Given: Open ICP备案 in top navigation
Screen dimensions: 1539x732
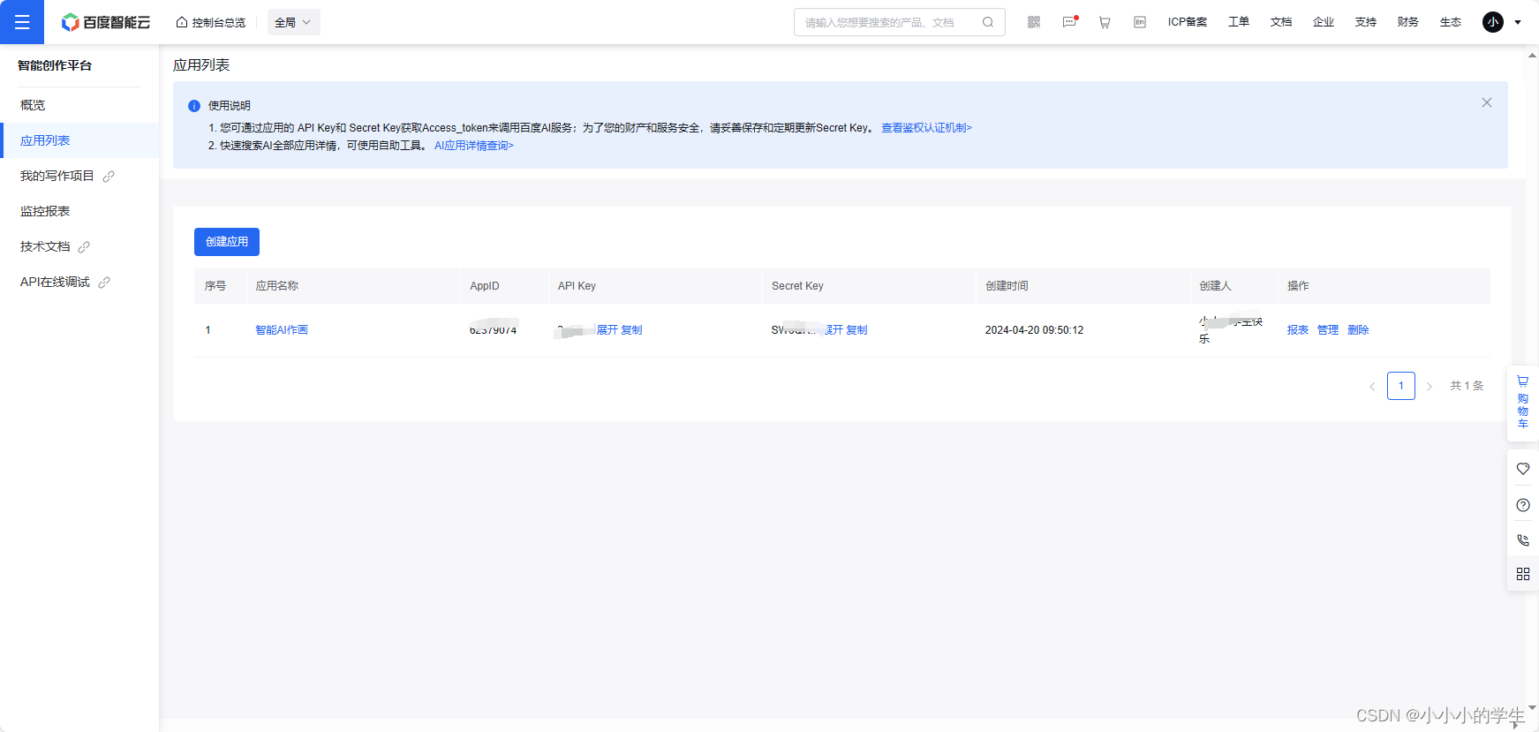Looking at the screenshot, I should (x=1187, y=22).
